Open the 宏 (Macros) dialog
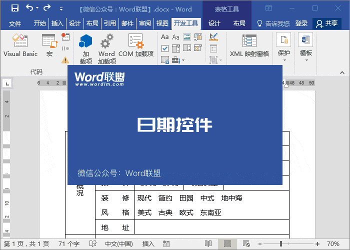Viewport: 350px width, 250px height. point(49,45)
